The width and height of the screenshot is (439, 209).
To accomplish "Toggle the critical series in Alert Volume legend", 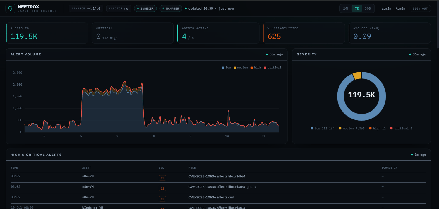I will pyautogui.click(x=272, y=68).
